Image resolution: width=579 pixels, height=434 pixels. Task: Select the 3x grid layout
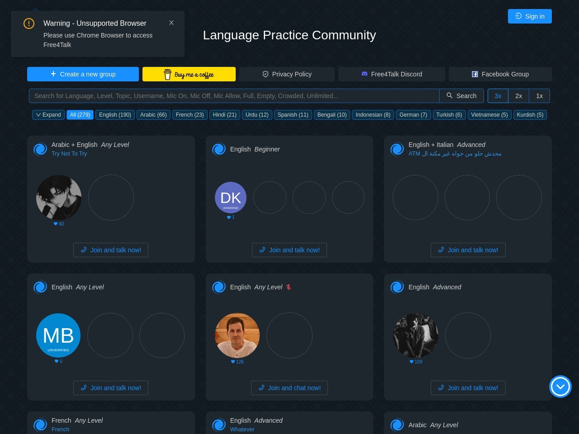pos(498,96)
